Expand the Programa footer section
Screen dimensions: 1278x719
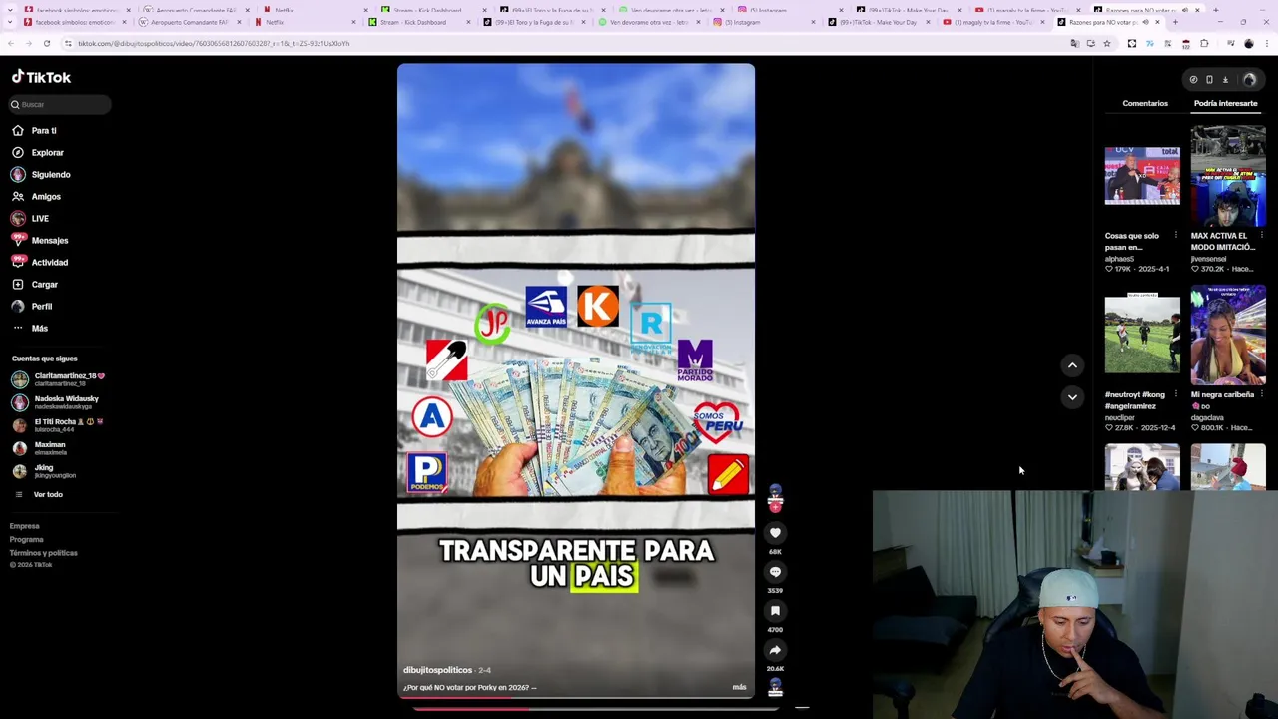click(x=27, y=539)
